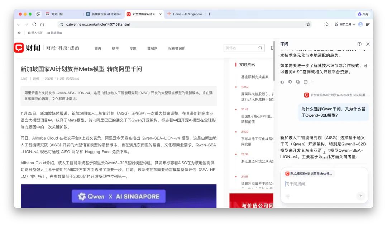Viewport: 387px width, 226px height.
Task: Select 金融家 in the site navigation
Action: (152, 47)
